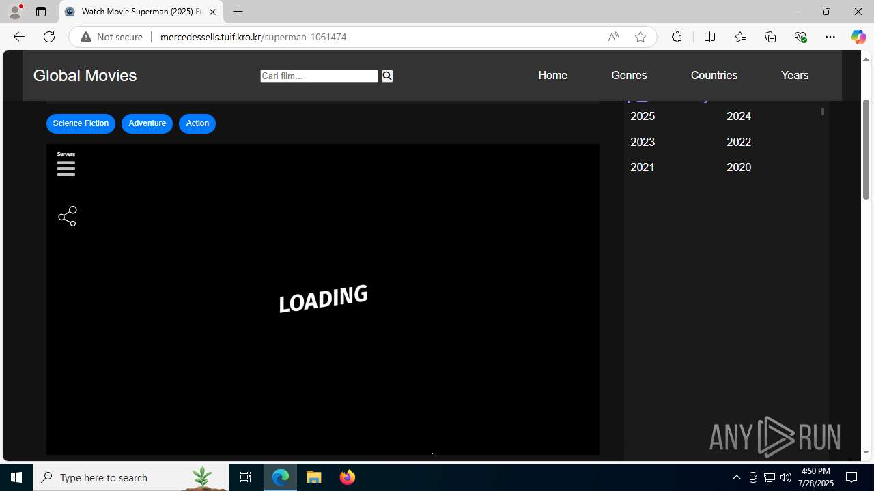Open the Genres menu

(629, 75)
